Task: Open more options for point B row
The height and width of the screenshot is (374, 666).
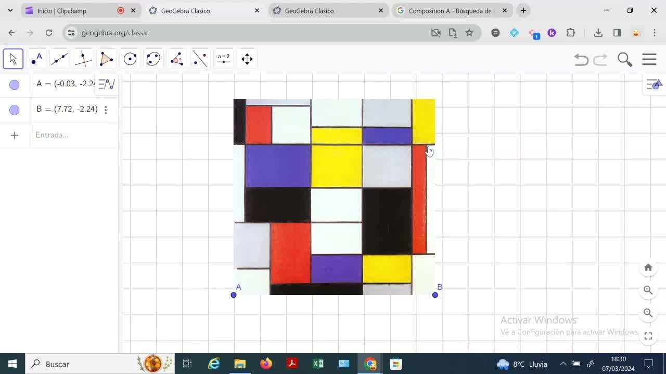Action: coord(106,110)
